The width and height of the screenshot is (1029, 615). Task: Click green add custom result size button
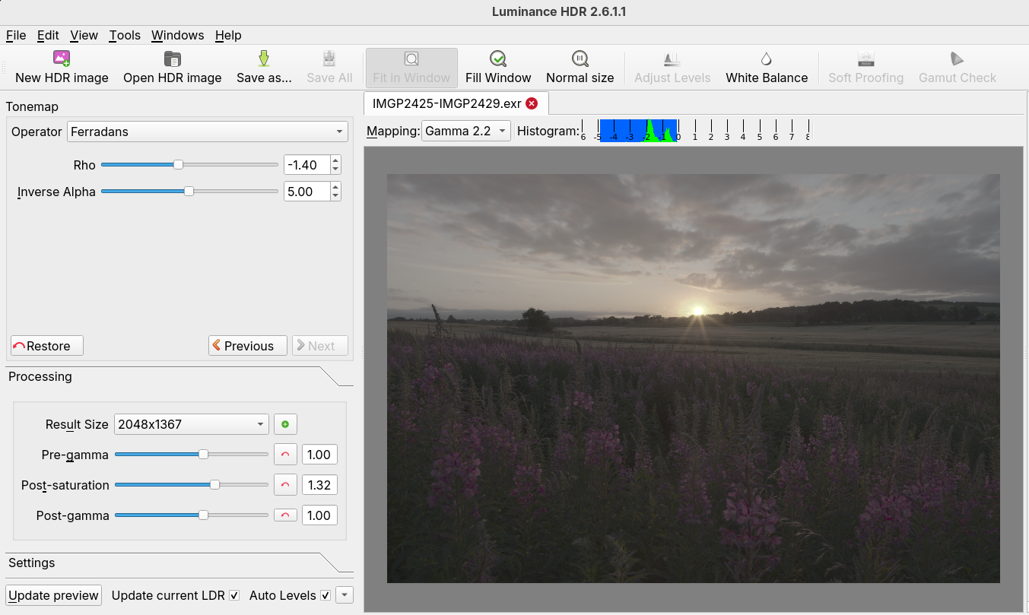click(285, 424)
